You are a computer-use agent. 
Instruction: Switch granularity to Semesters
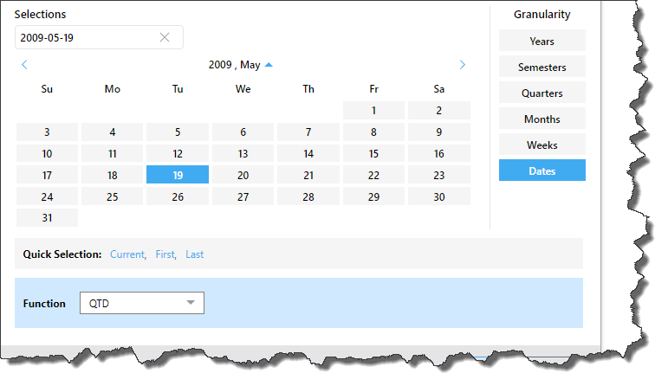542,67
